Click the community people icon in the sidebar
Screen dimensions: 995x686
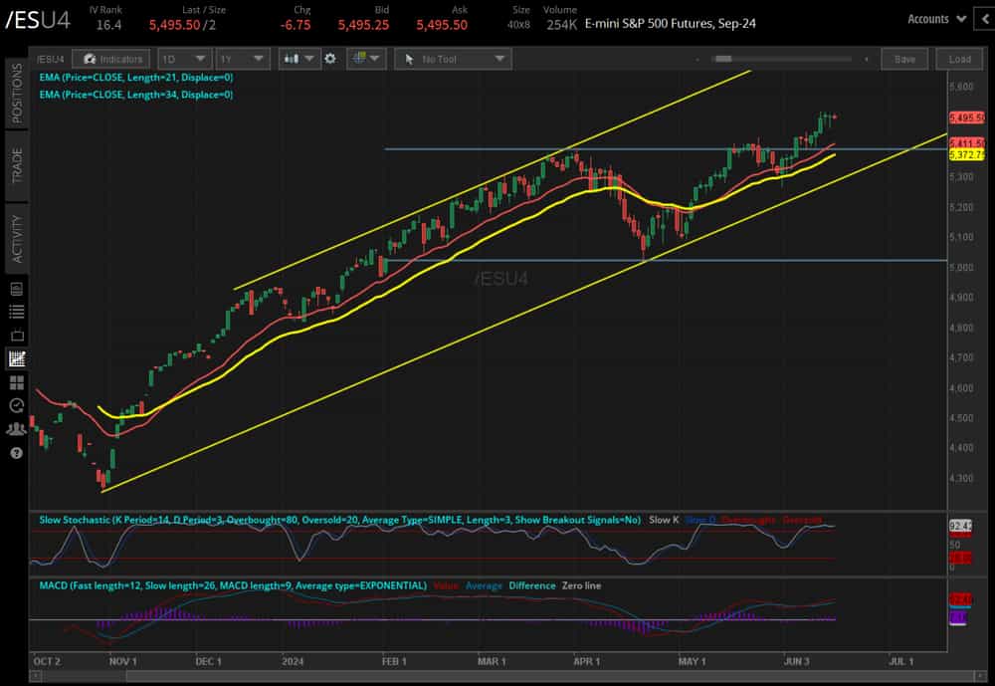pyautogui.click(x=14, y=429)
